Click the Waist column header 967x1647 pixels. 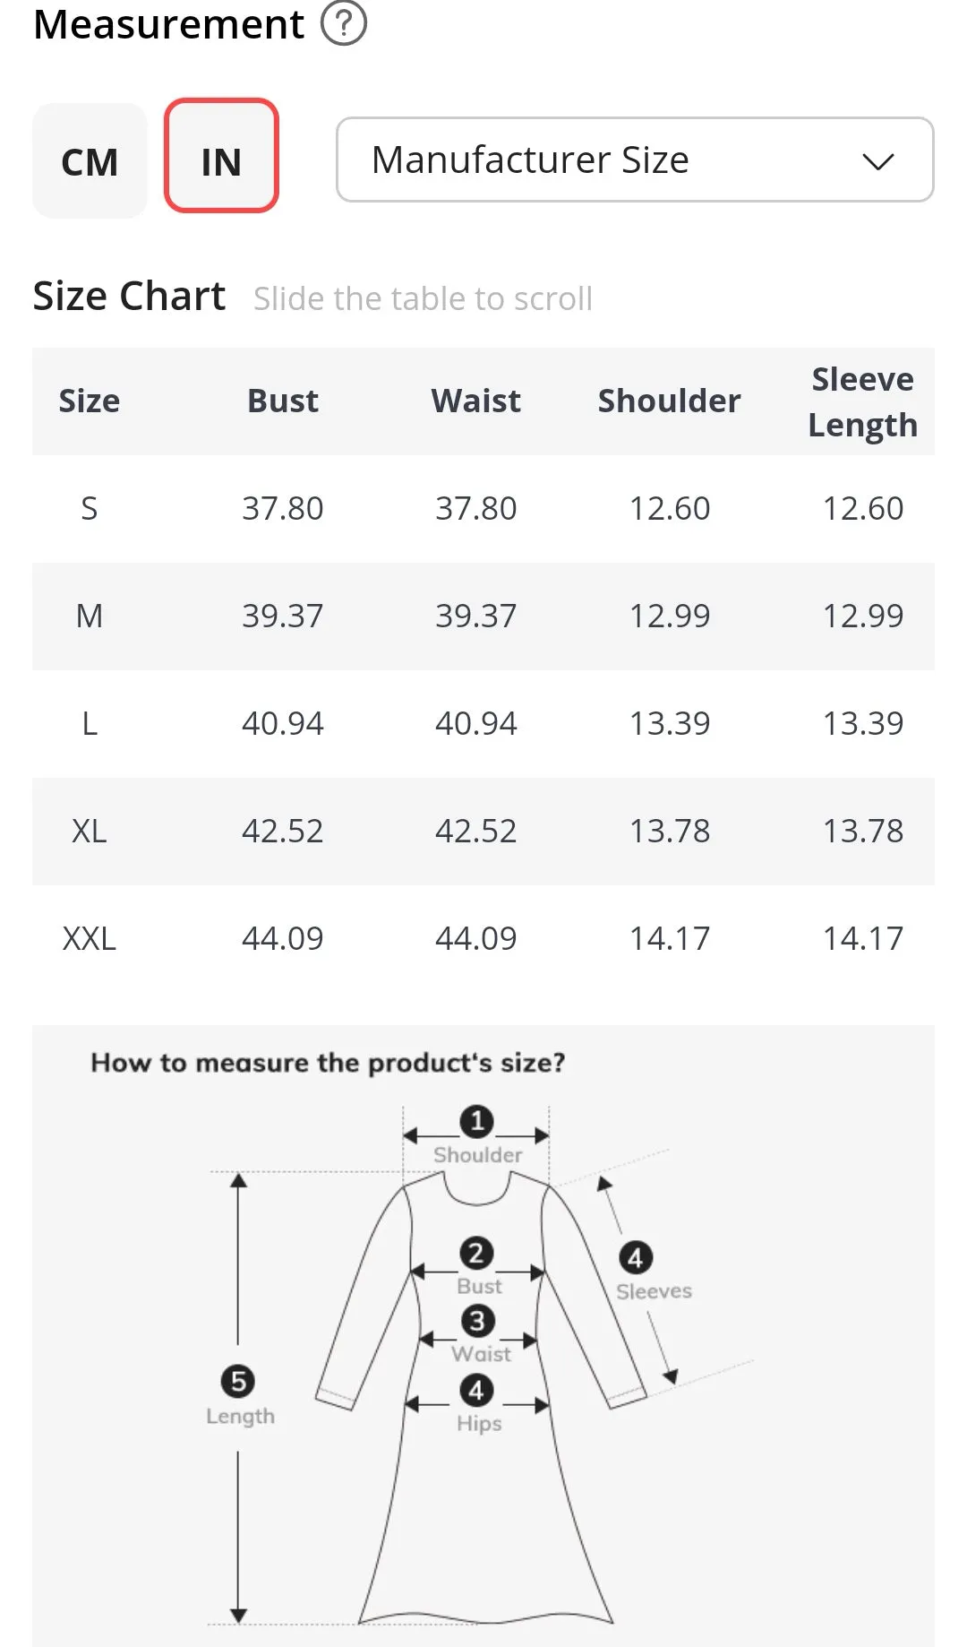(476, 401)
